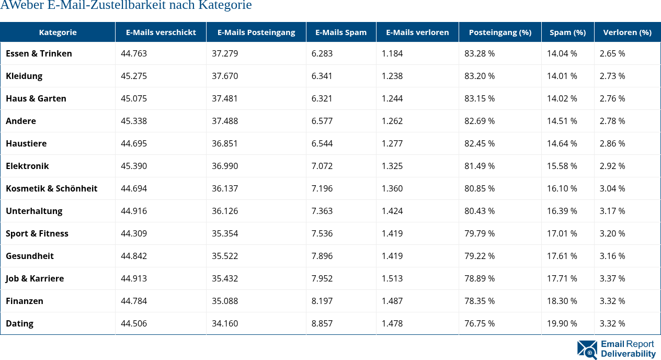The width and height of the screenshot is (661, 360).
Task: Select the Kleidung category cell
Action: pos(24,76)
